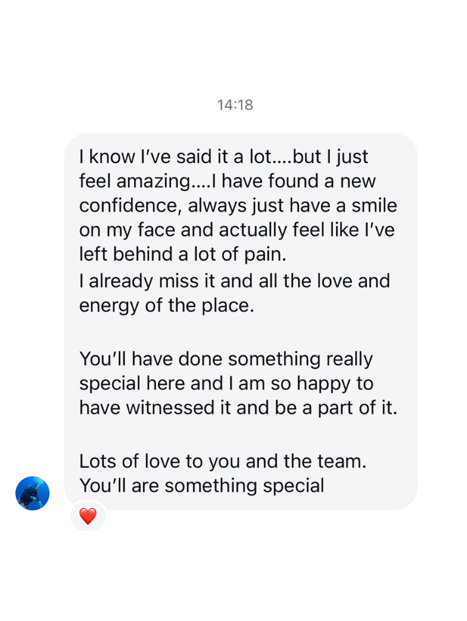This screenshot has height=621, width=467.
Task: Click the red heart reaction badge
Action: tap(88, 516)
